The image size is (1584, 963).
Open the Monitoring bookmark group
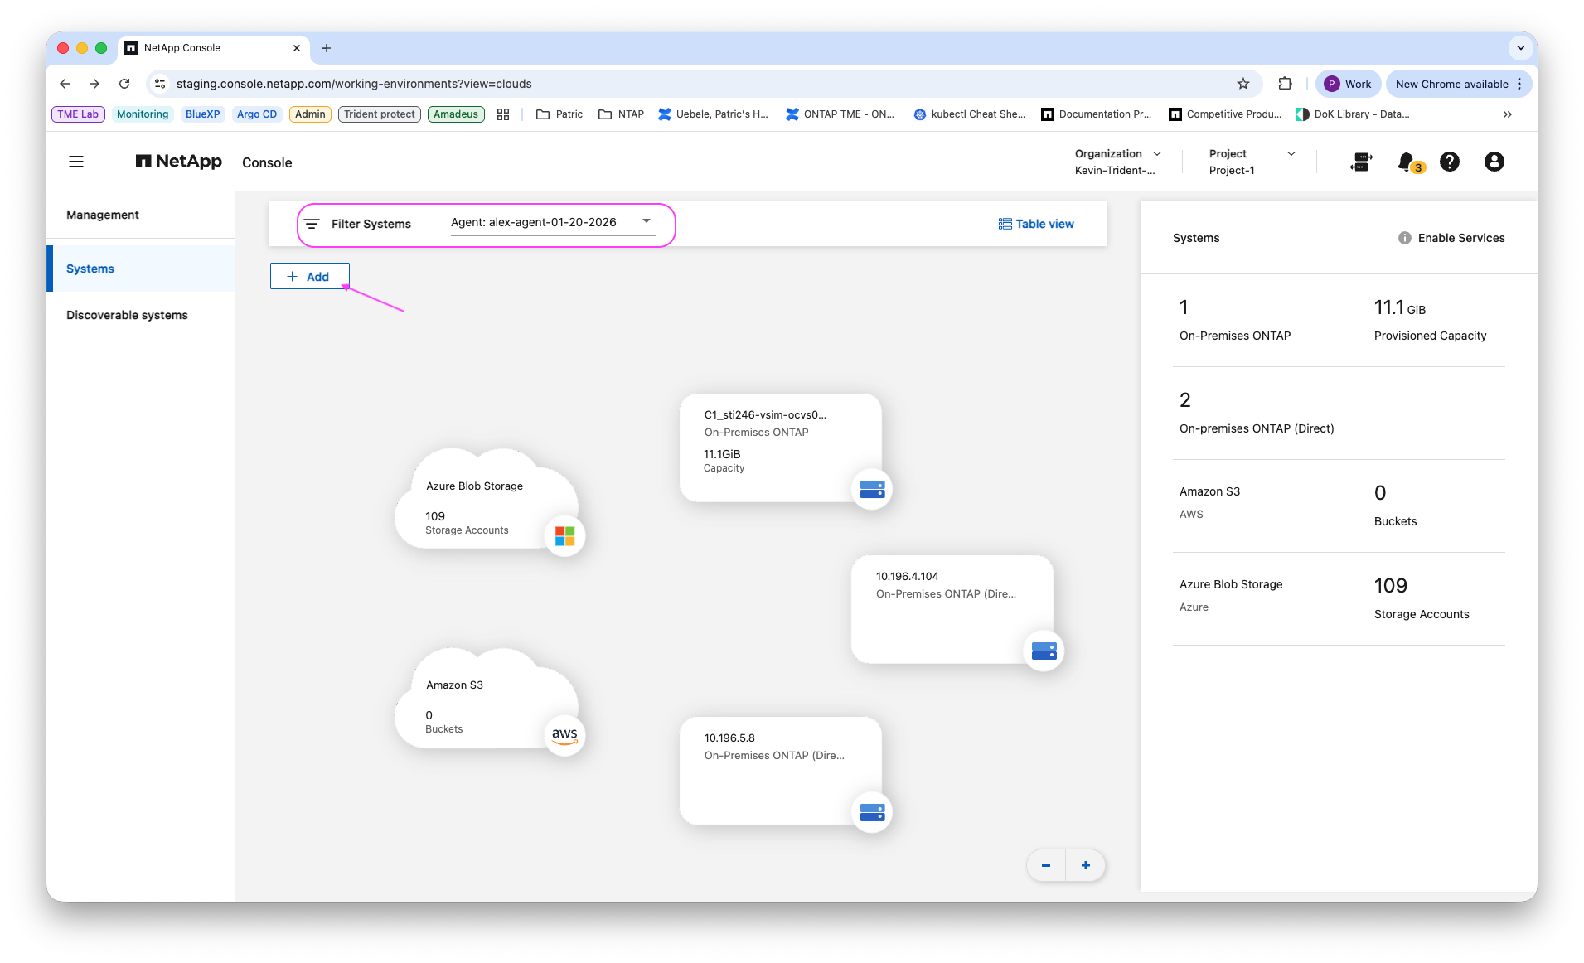[143, 114]
